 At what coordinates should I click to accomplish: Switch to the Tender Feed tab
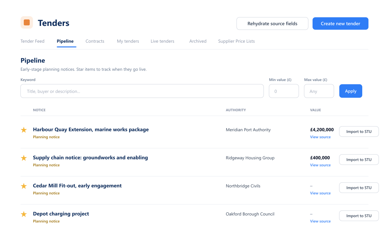32,41
